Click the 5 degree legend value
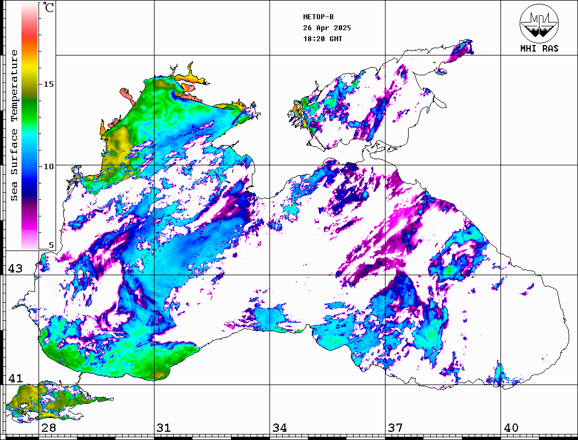This screenshot has width=578, height=440. [51, 245]
